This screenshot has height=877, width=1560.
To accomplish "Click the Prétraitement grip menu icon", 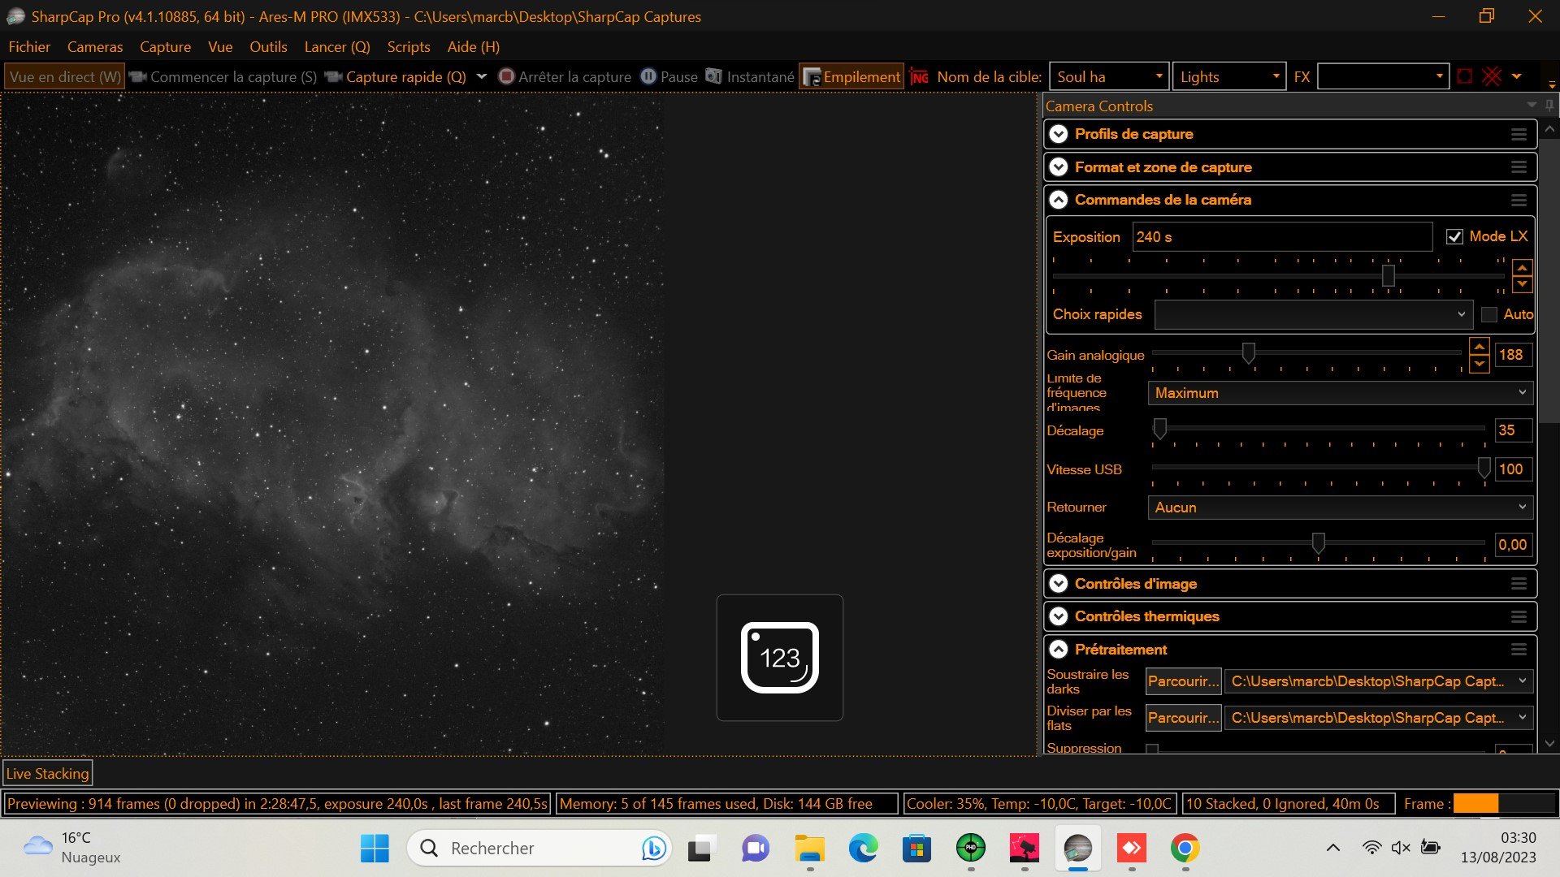I will click(x=1519, y=650).
